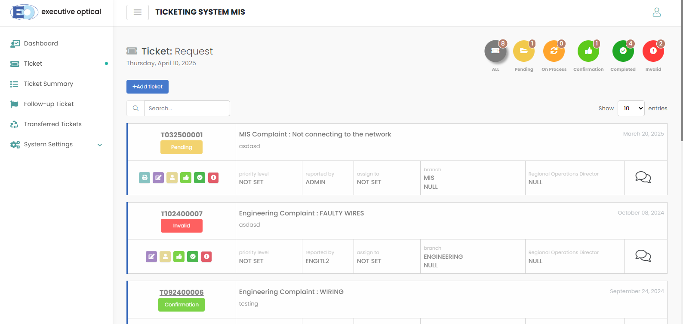Filter tickets by On Process status icon
The width and height of the screenshot is (683, 324).
(554, 51)
